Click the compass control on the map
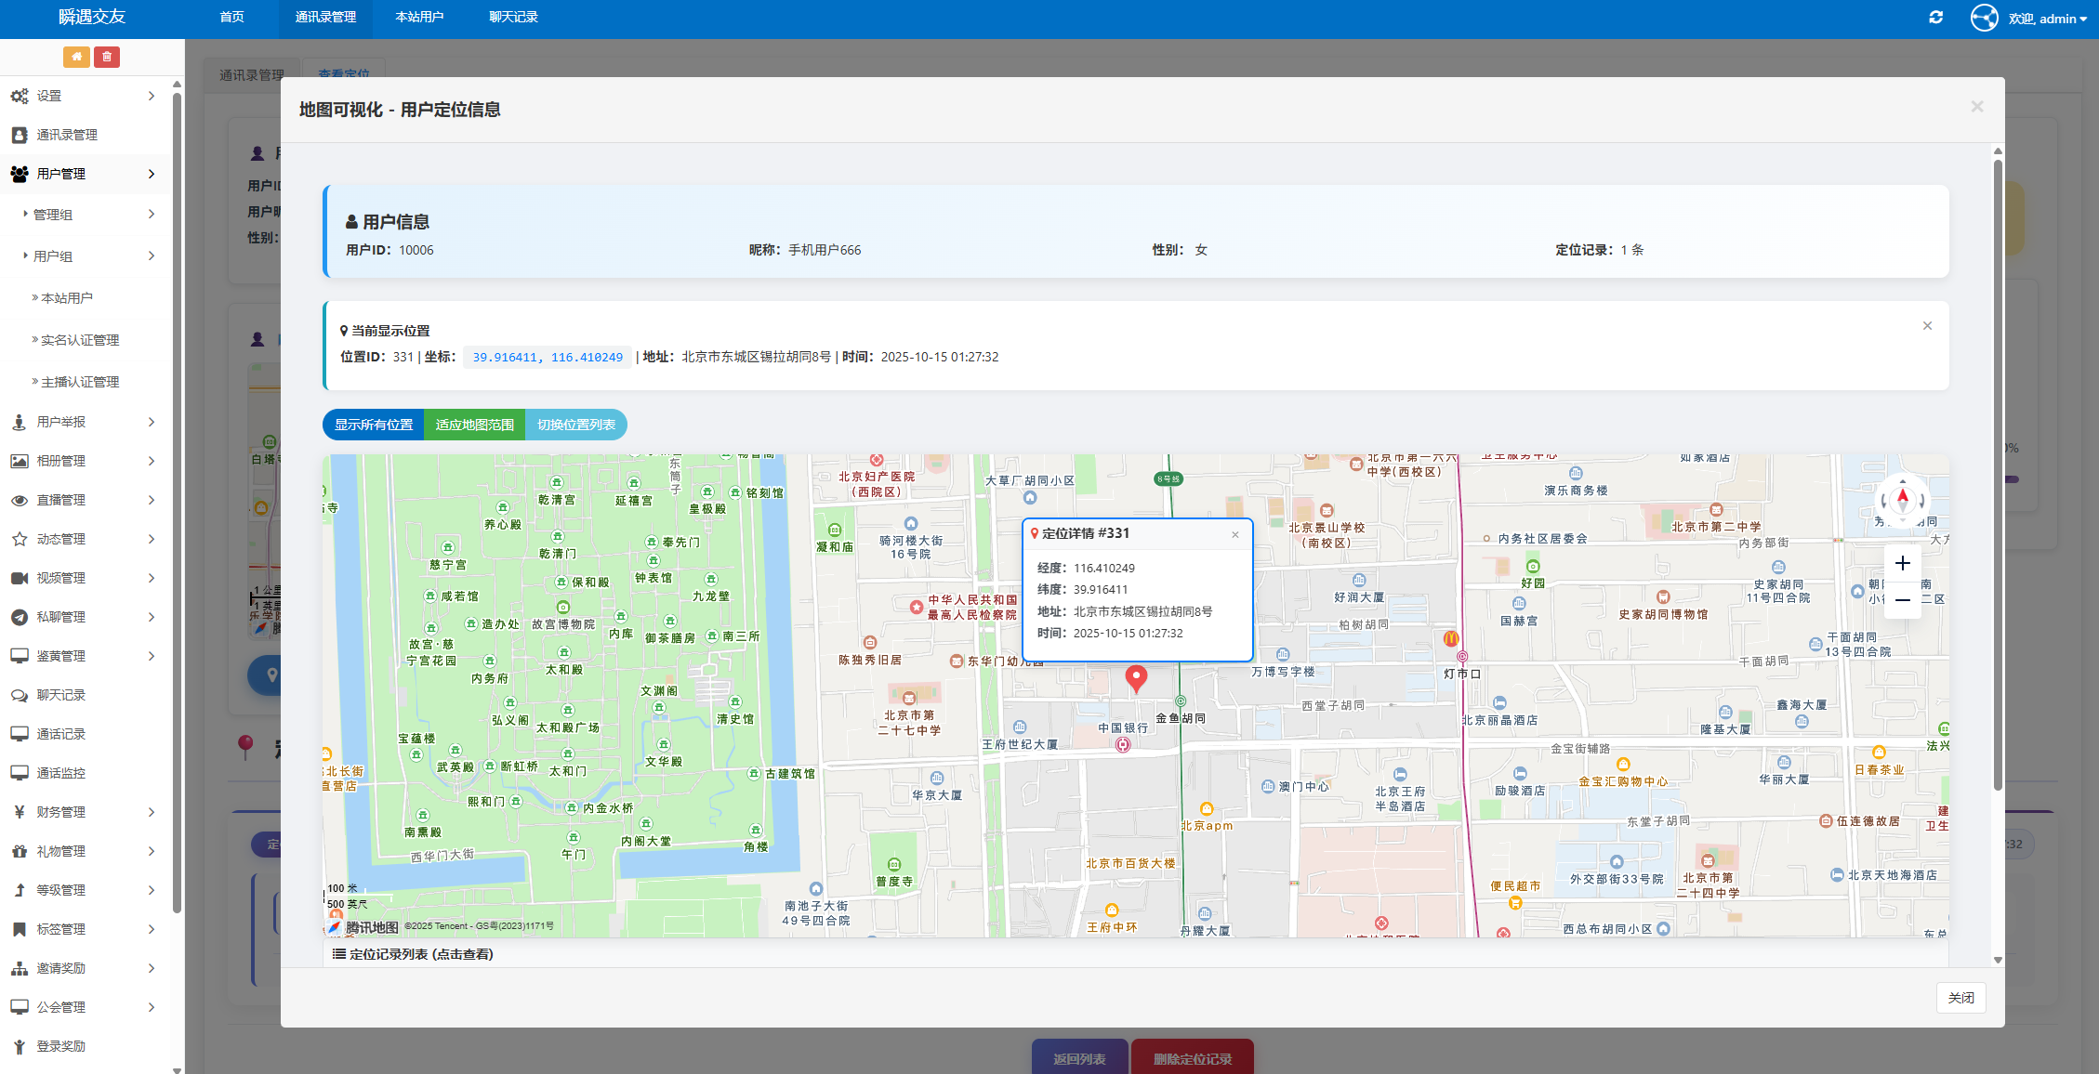The image size is (2099, 1074). [1903, 499]
